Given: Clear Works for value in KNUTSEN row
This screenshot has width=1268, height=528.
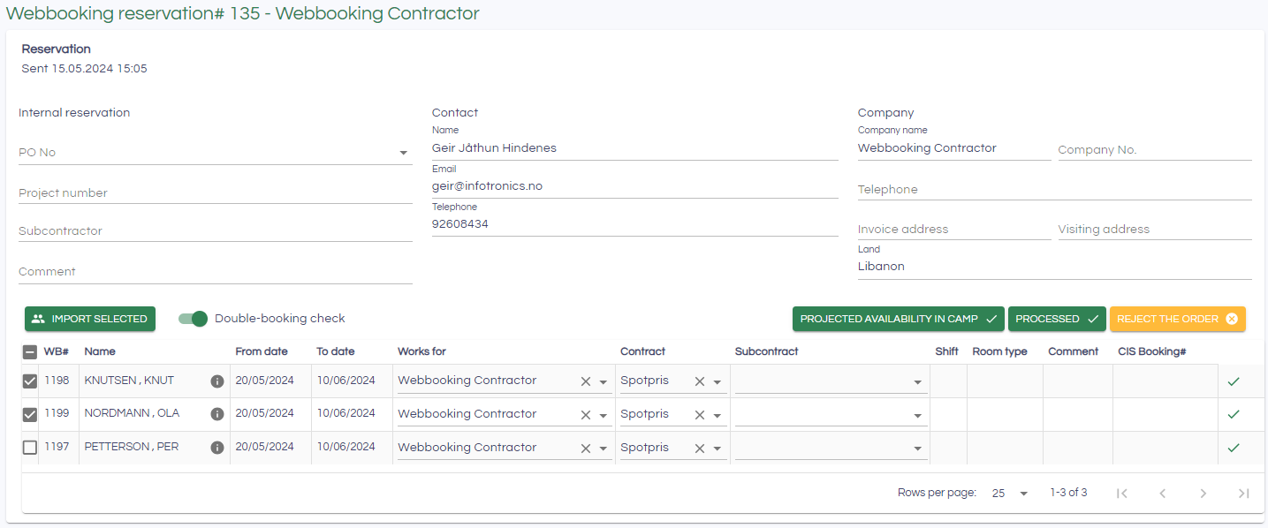Looking at the screenshot, I should click(x=585, y=381).
